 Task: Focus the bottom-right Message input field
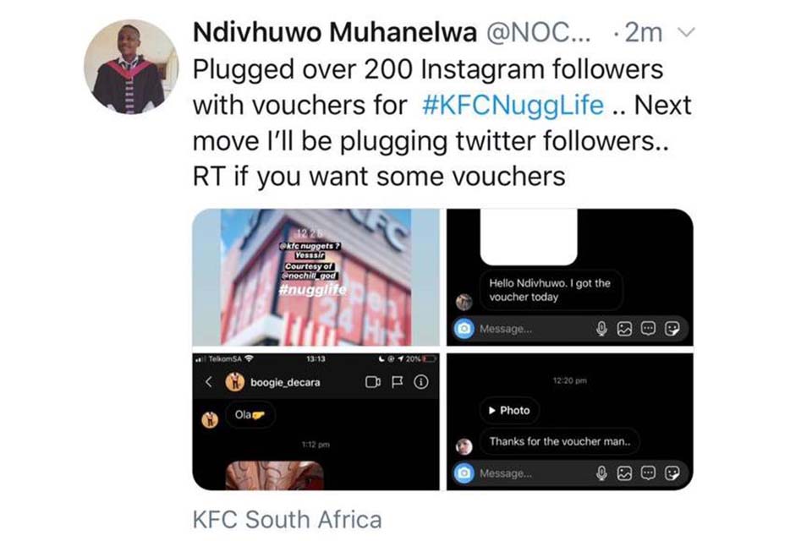(533, 473)
